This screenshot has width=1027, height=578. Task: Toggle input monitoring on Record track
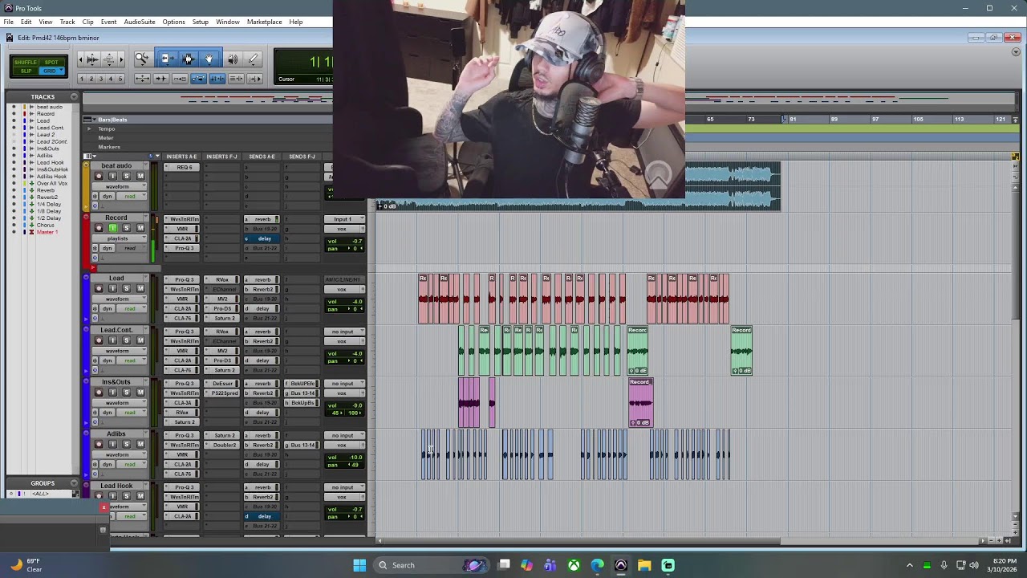(x=112, y=228)
